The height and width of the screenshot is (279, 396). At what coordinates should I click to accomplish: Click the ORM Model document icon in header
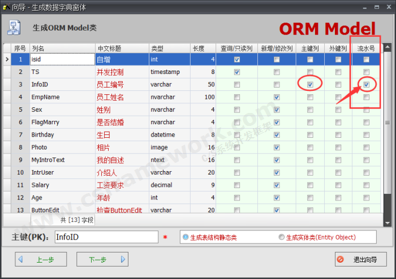(x=15, y=28)
